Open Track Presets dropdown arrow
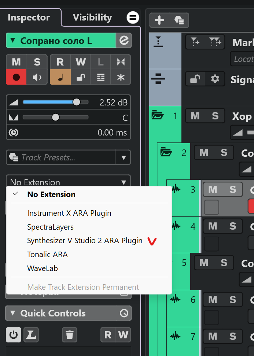The width and height of the screenshot is (254, 356). [x=124, y=157]
